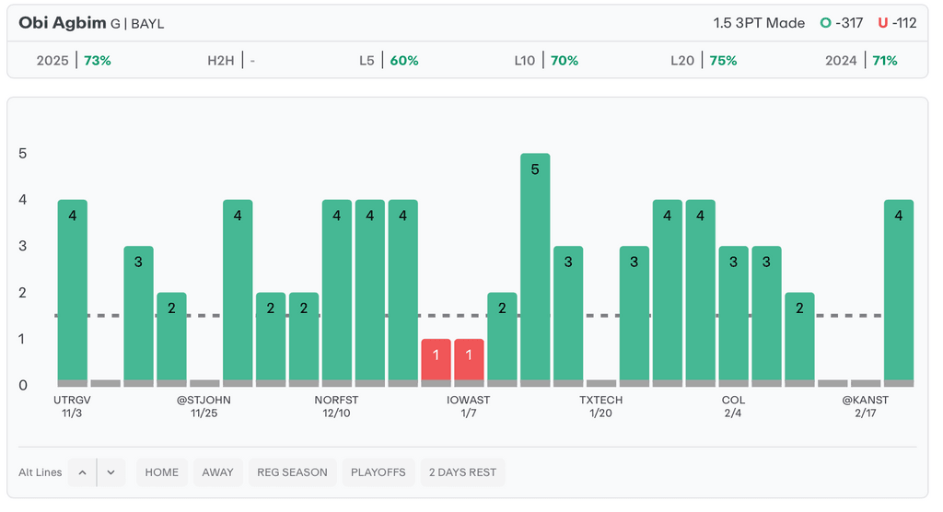Enable the REG SEASON filter
Screen dimensions: 943x512
click(292, 472)
